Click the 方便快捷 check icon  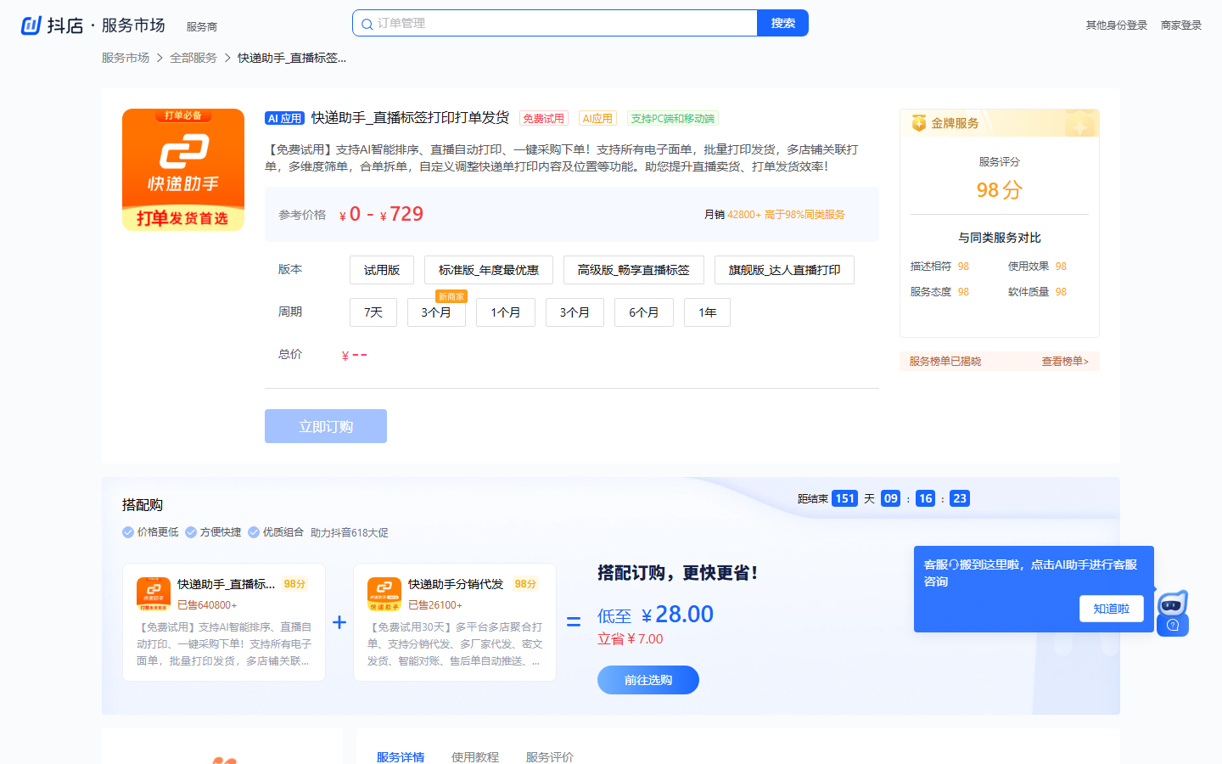click(191, 532)
